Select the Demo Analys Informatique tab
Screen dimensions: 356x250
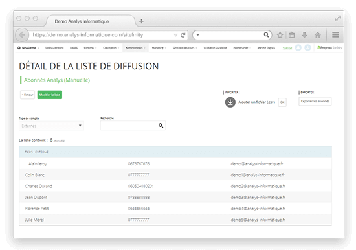coord(82,21)
